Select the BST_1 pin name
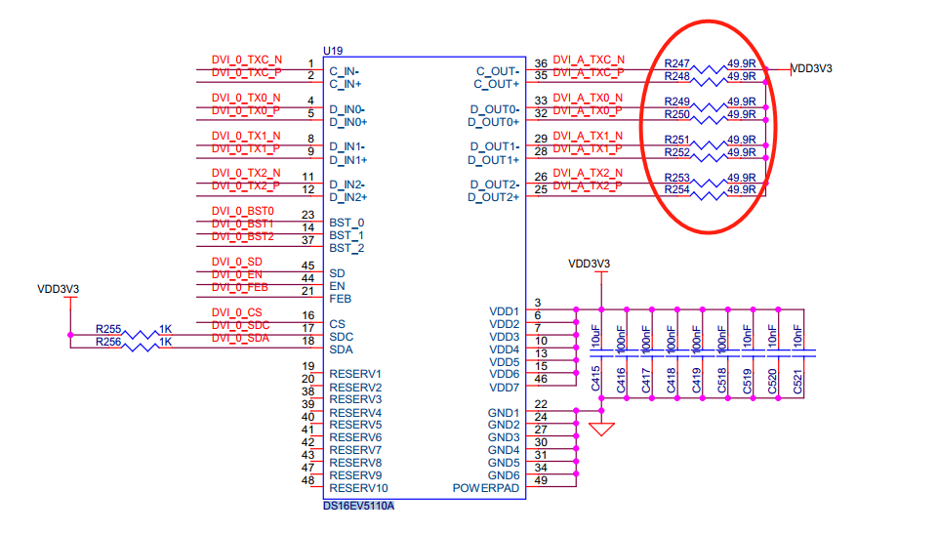Viewport: 938px width, 533px height. [347, 235]
